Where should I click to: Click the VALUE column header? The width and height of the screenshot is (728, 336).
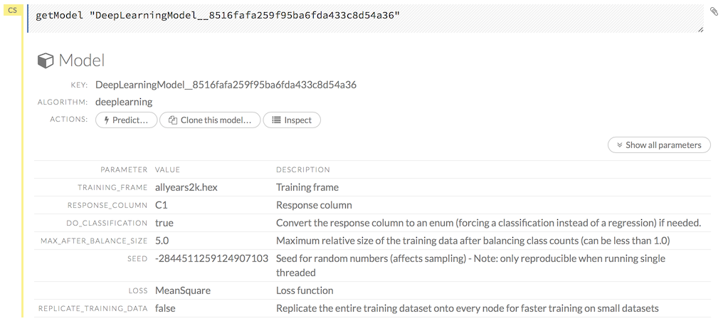point(168,170)
